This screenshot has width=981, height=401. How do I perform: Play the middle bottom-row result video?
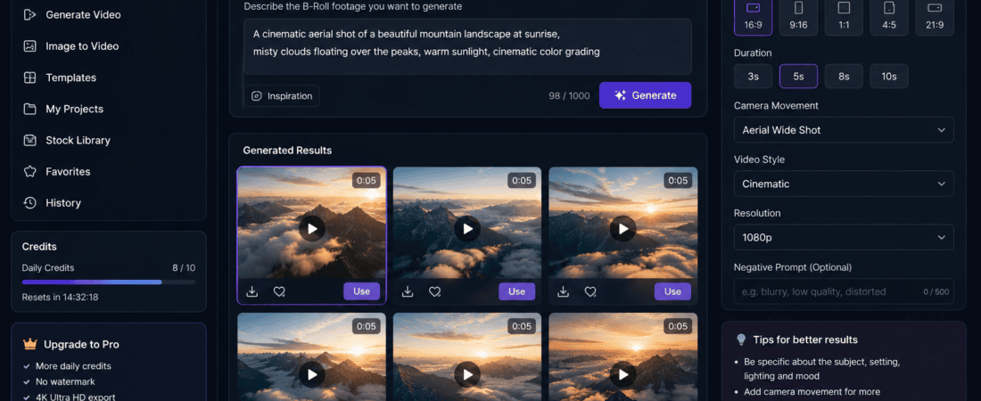(467, 375)
